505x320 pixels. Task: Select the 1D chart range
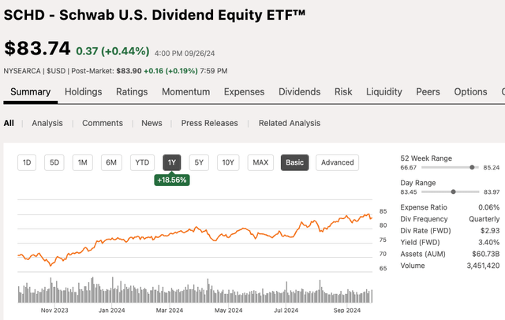pos(27,163)
